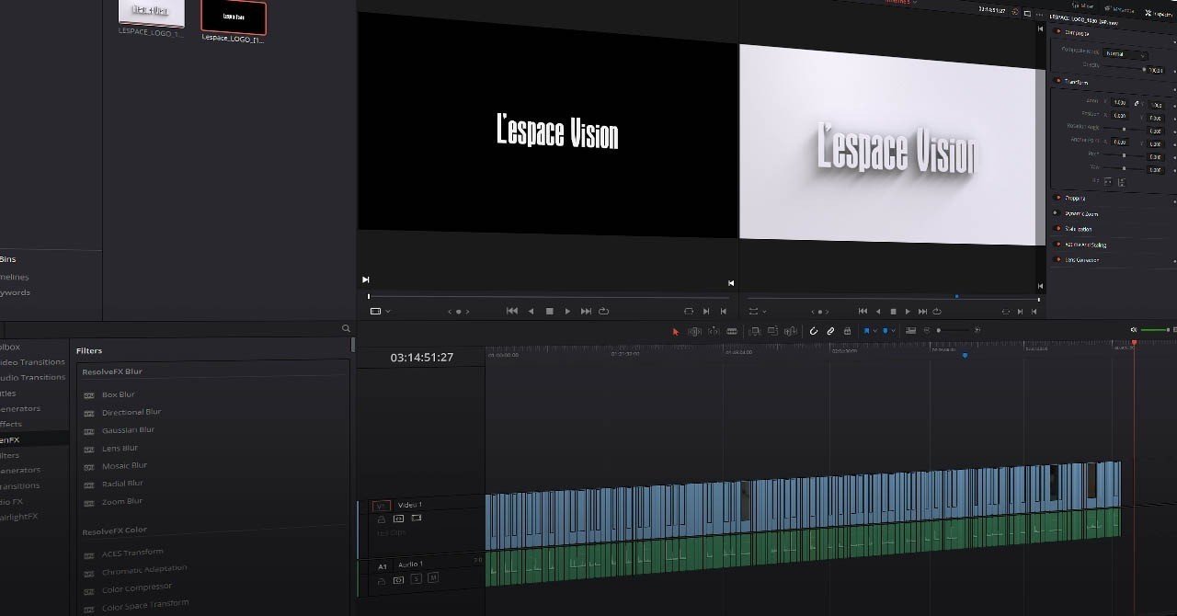This screenshot has width=1177, height=616.
Task: Select the Razor edit mode tool
Action: point(733,331)
